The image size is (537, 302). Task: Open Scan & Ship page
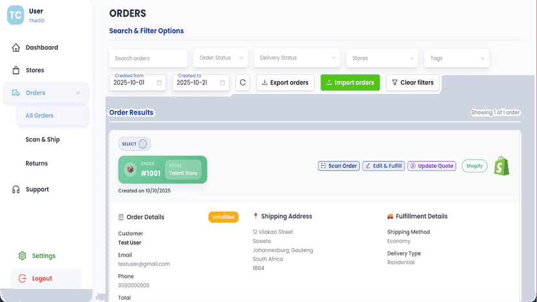42,139
